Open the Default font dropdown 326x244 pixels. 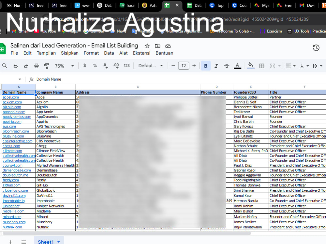click(x=151, y=66)
